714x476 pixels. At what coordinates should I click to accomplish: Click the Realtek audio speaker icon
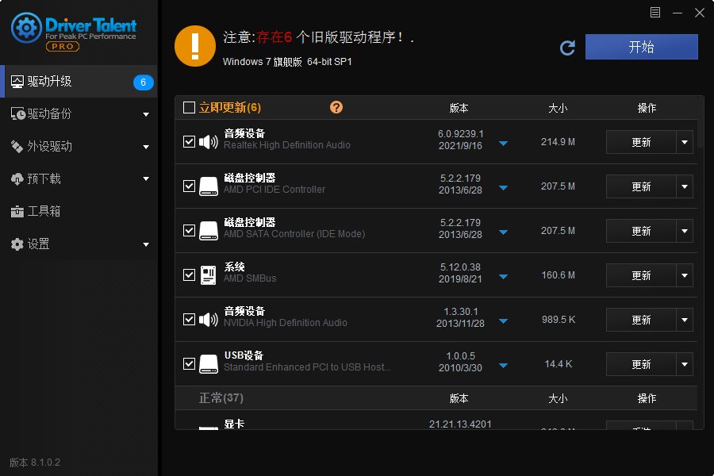click(x=208, y=142)
